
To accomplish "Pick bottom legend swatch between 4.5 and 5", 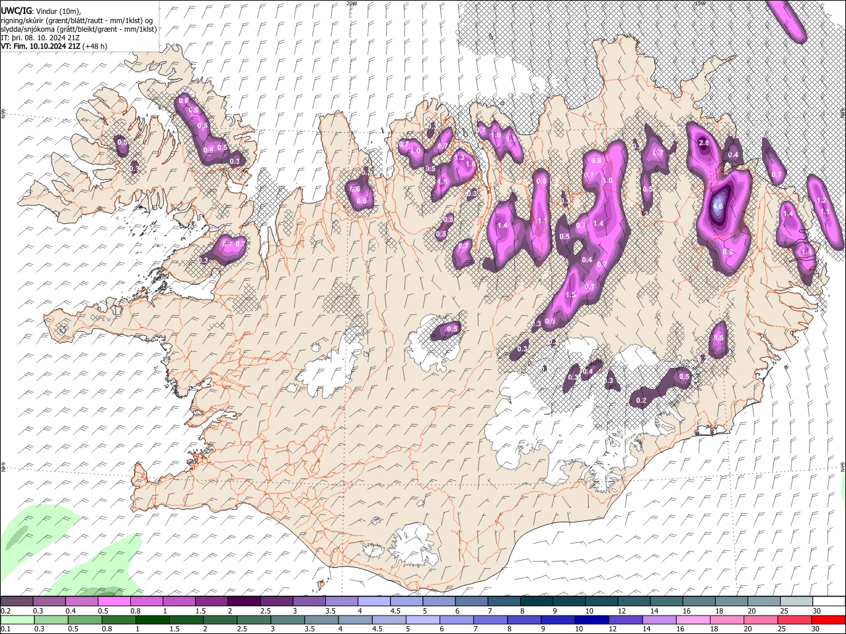I will 388,619.
